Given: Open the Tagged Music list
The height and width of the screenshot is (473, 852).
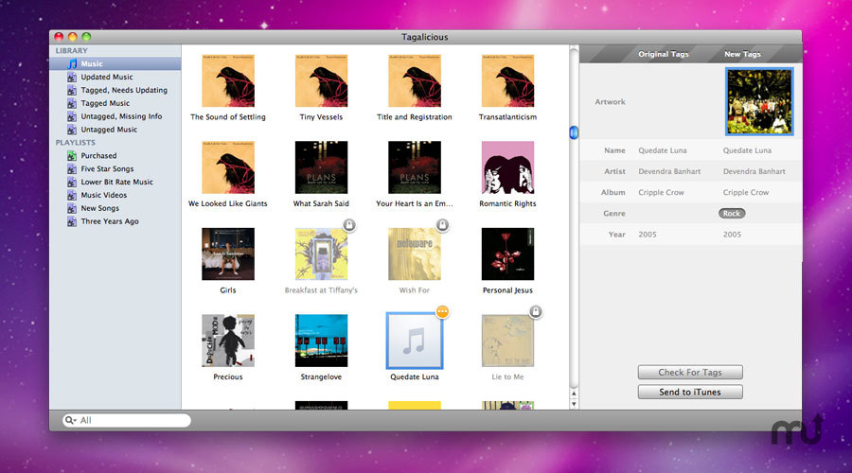Looking at the screenshot, I should click(105, 103).
